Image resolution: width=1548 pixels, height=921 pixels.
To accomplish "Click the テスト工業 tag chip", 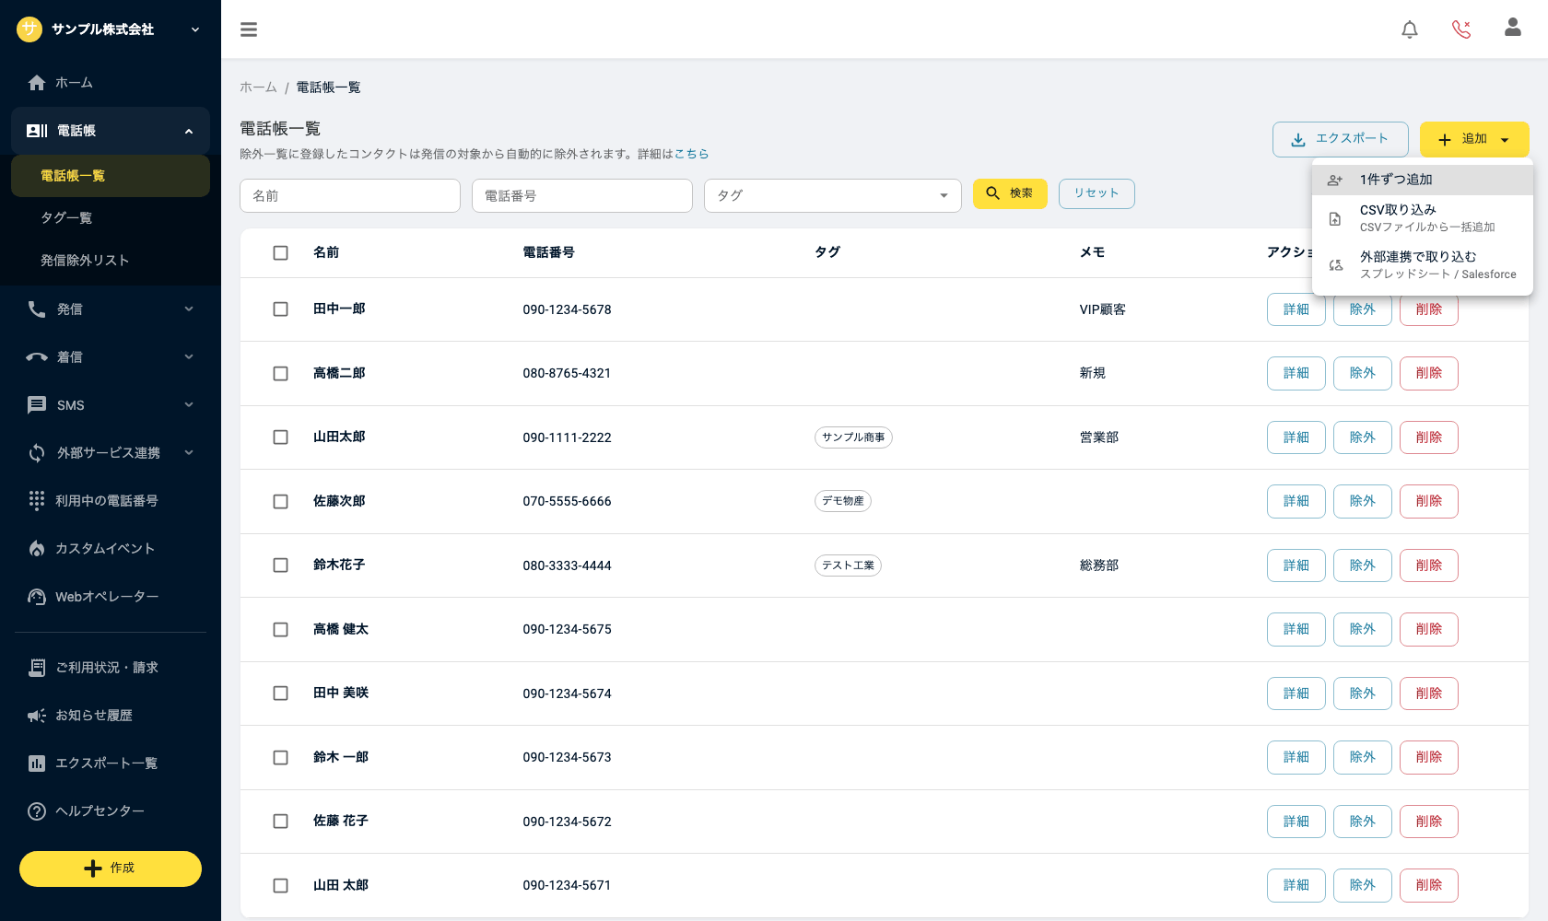I will 848,565.
